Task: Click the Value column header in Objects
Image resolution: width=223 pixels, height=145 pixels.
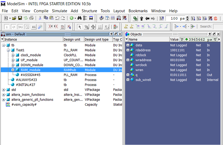Action: 174,40
